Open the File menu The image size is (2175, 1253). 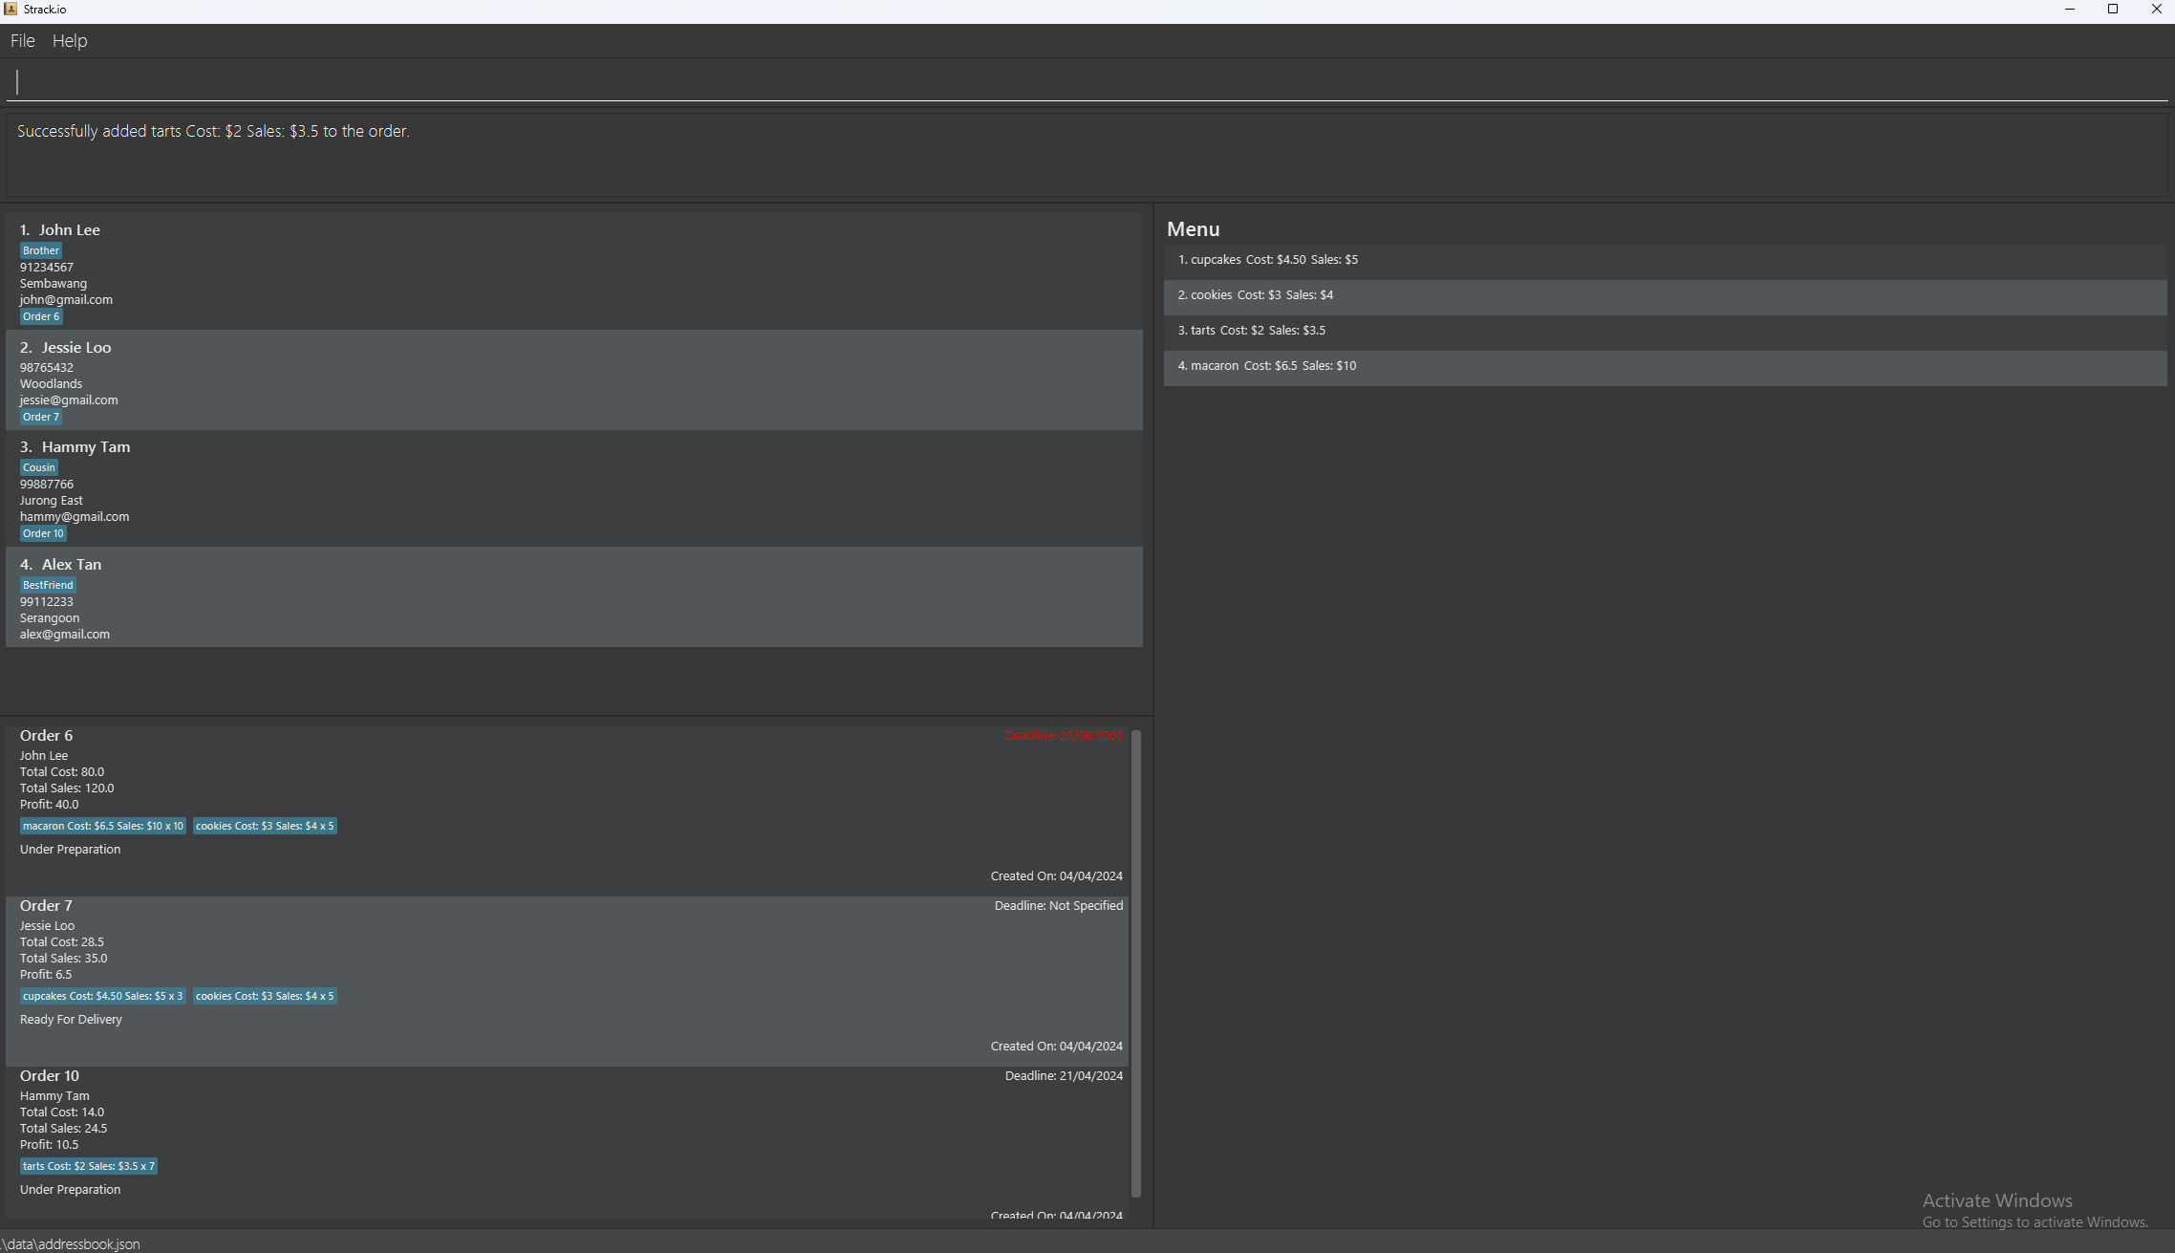[x=22, y=41]
